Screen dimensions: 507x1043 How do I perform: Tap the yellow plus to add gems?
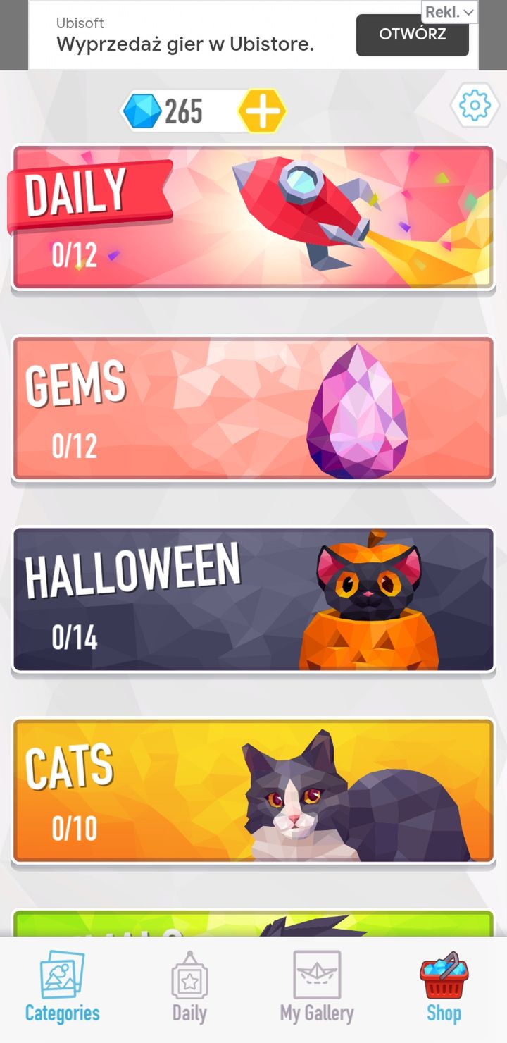pos(262,111)
